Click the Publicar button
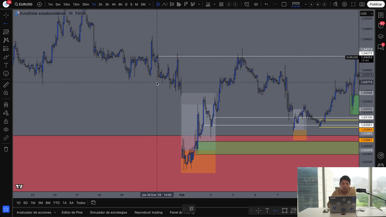This screenshot has height=217, width=386. coord(376,4)
